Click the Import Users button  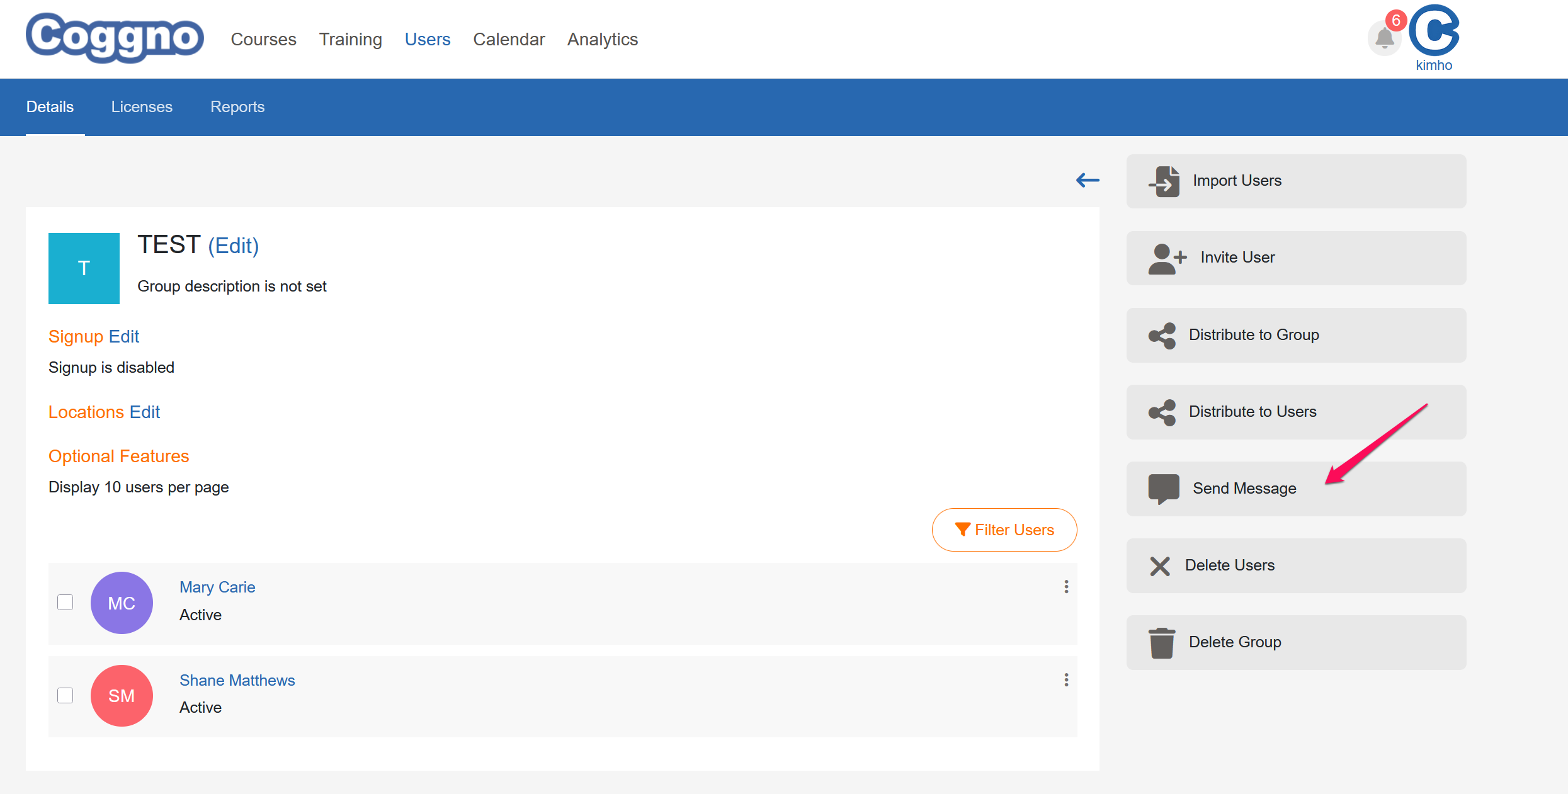pos(1296,181)
